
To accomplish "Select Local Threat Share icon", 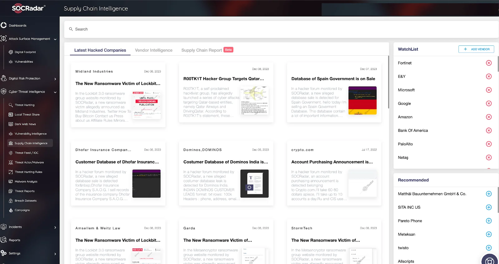I will 11,114.
